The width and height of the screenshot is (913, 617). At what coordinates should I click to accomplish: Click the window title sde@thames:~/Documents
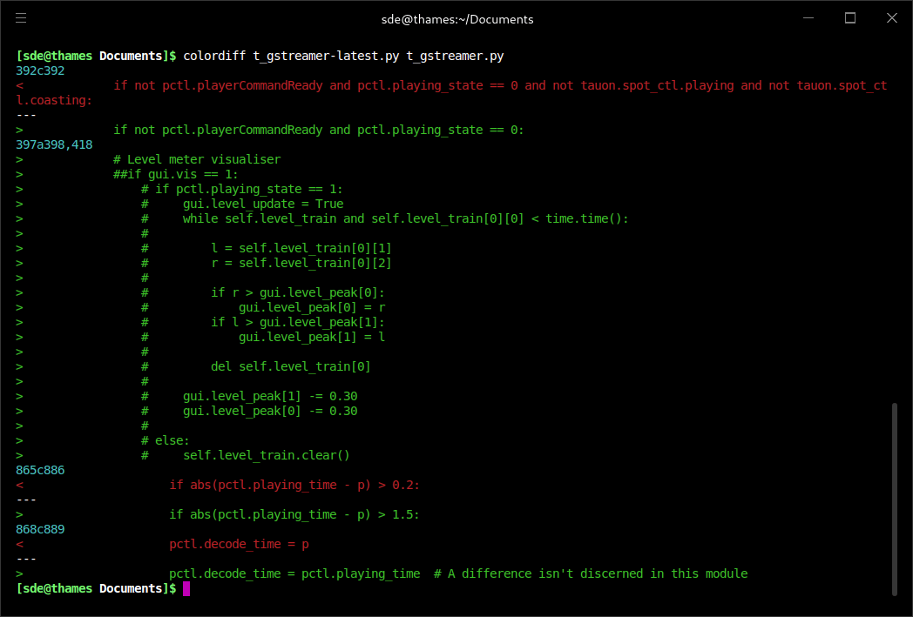pos(457,19)
